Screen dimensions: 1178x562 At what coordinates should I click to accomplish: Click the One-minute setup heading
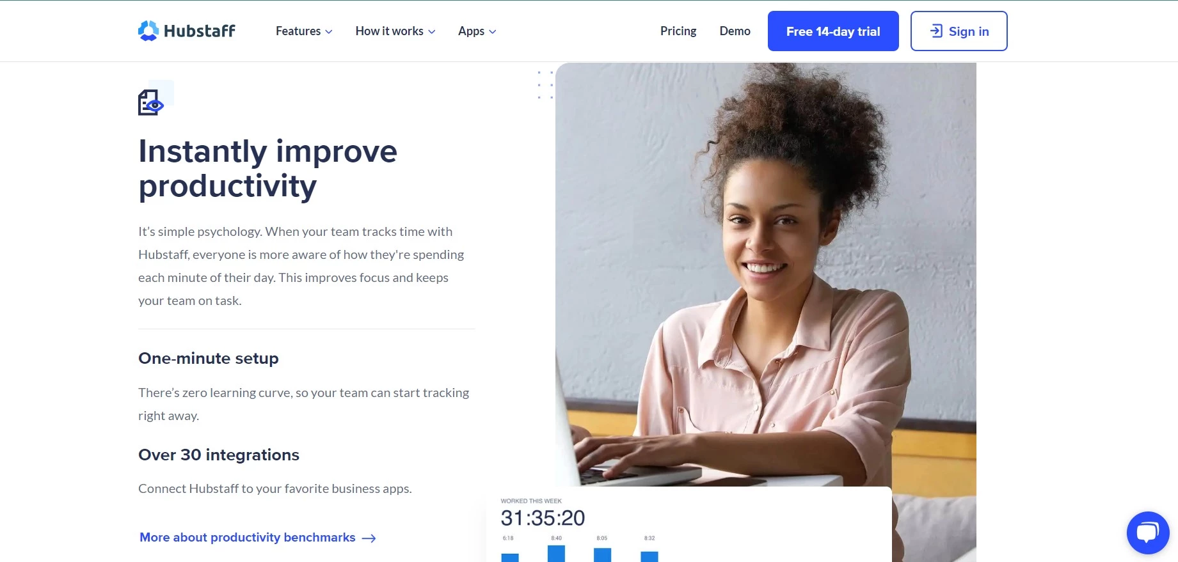pyautogui.click(x=209, y=358)
